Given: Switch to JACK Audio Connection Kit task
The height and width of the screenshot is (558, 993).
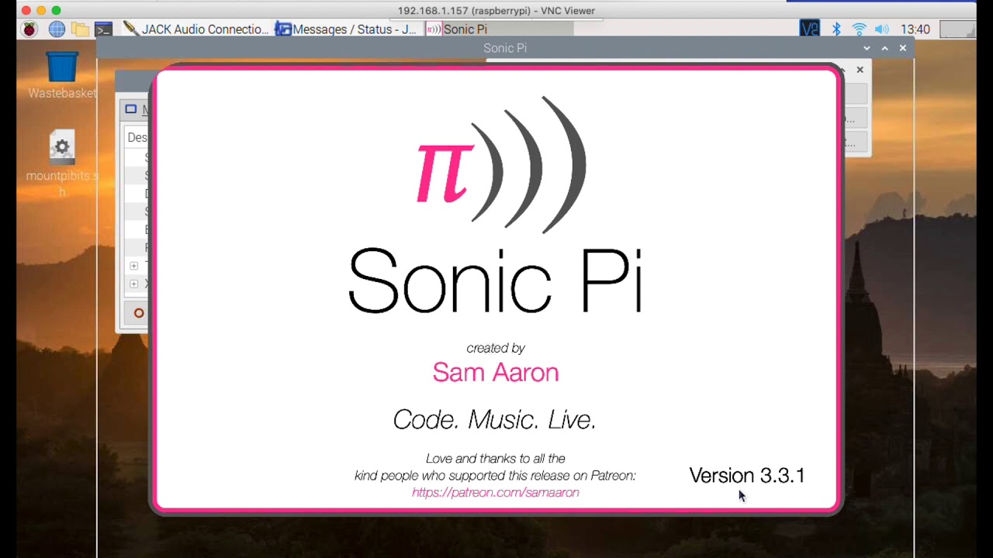Looking at the screenshot, I should click(197, 29).
